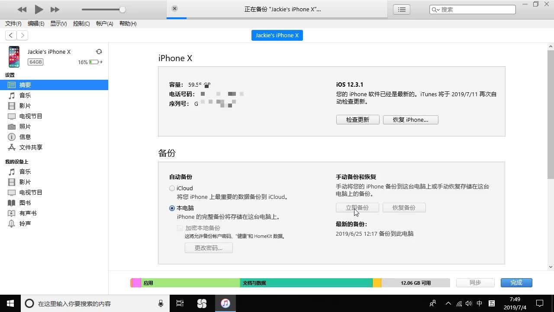Click the 更改密码... button
Viewport: 554px width, 312px height.
pos(209,248)
